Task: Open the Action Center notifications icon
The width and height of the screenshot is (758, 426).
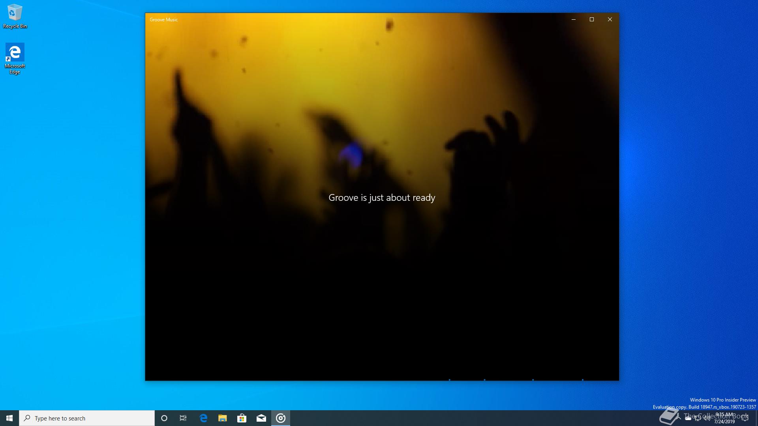Action: click(x=745, y=418)
